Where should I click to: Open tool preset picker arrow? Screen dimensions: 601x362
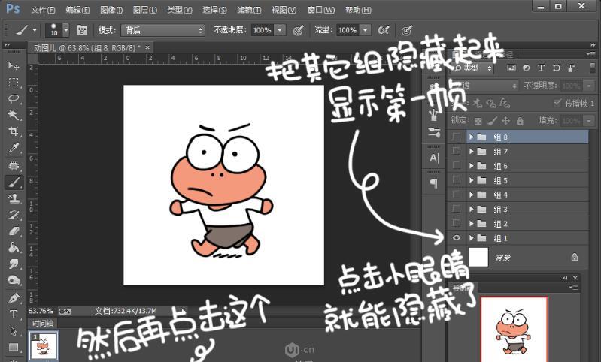click(35, 30)
